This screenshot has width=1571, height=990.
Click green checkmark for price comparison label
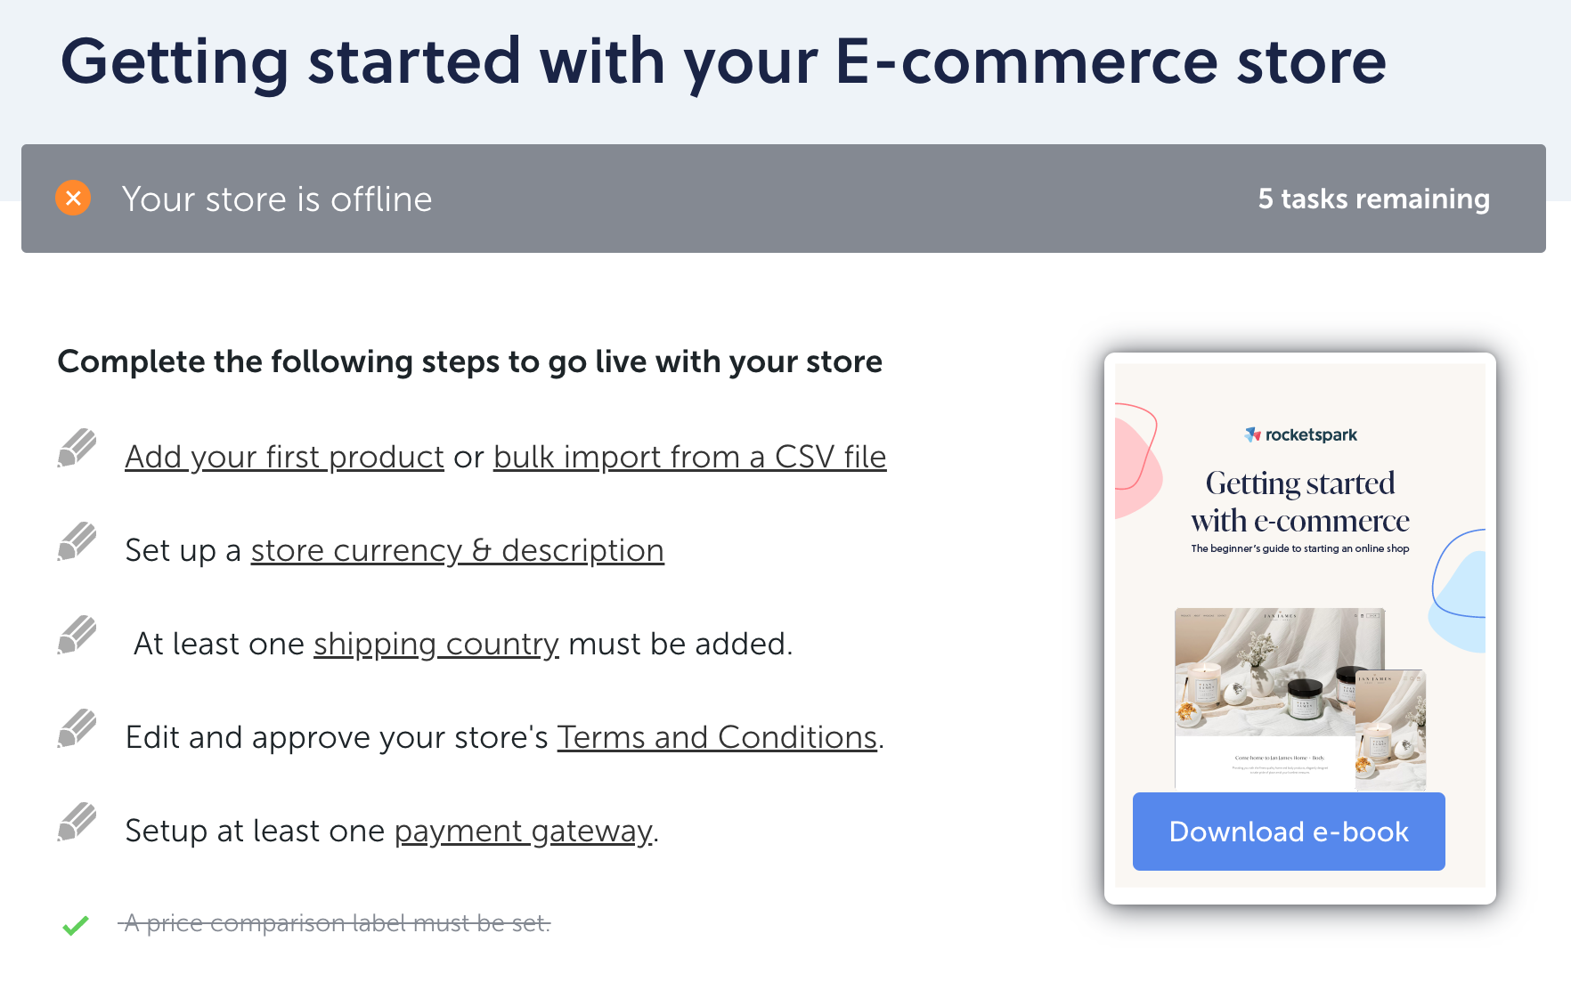(76, 926)
